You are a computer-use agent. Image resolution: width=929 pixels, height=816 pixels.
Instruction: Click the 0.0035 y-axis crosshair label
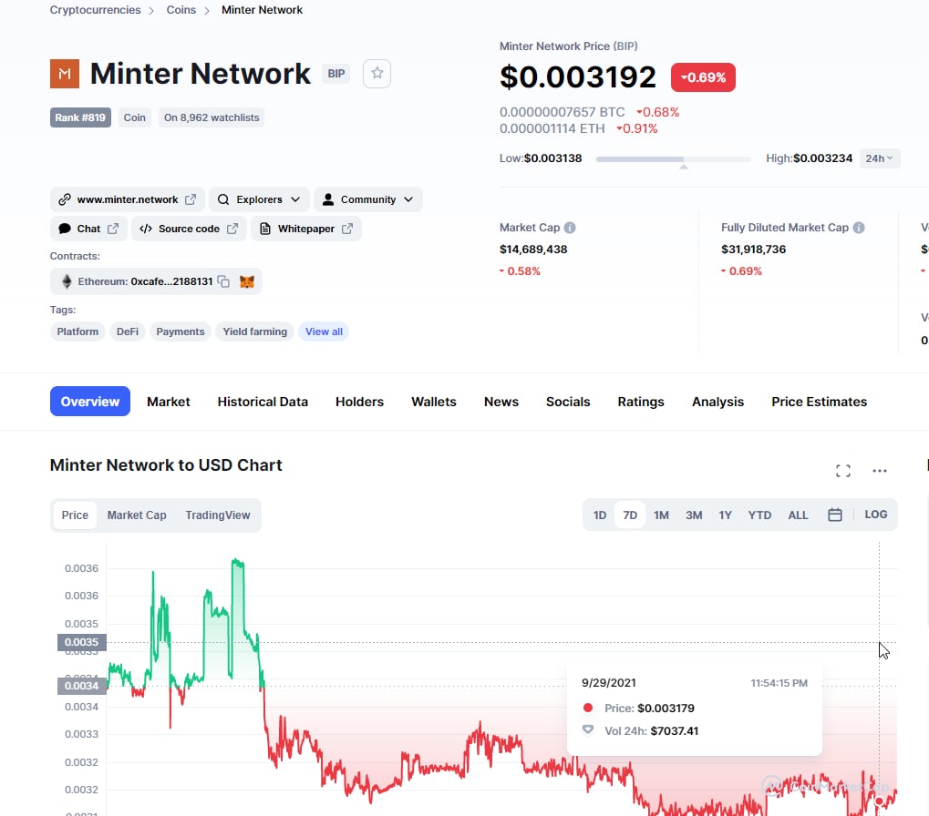[82, 642]
